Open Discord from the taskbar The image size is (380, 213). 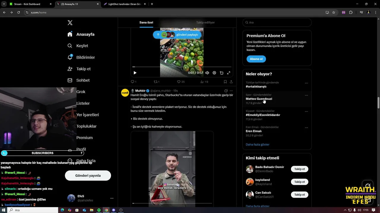113,210
